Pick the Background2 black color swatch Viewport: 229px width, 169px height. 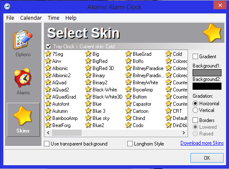tap(207, 86)
